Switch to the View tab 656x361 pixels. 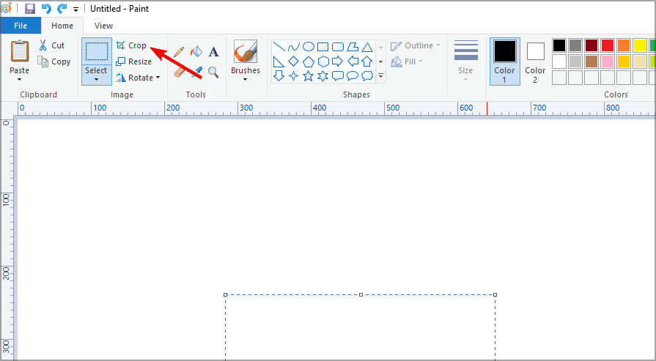103,26
